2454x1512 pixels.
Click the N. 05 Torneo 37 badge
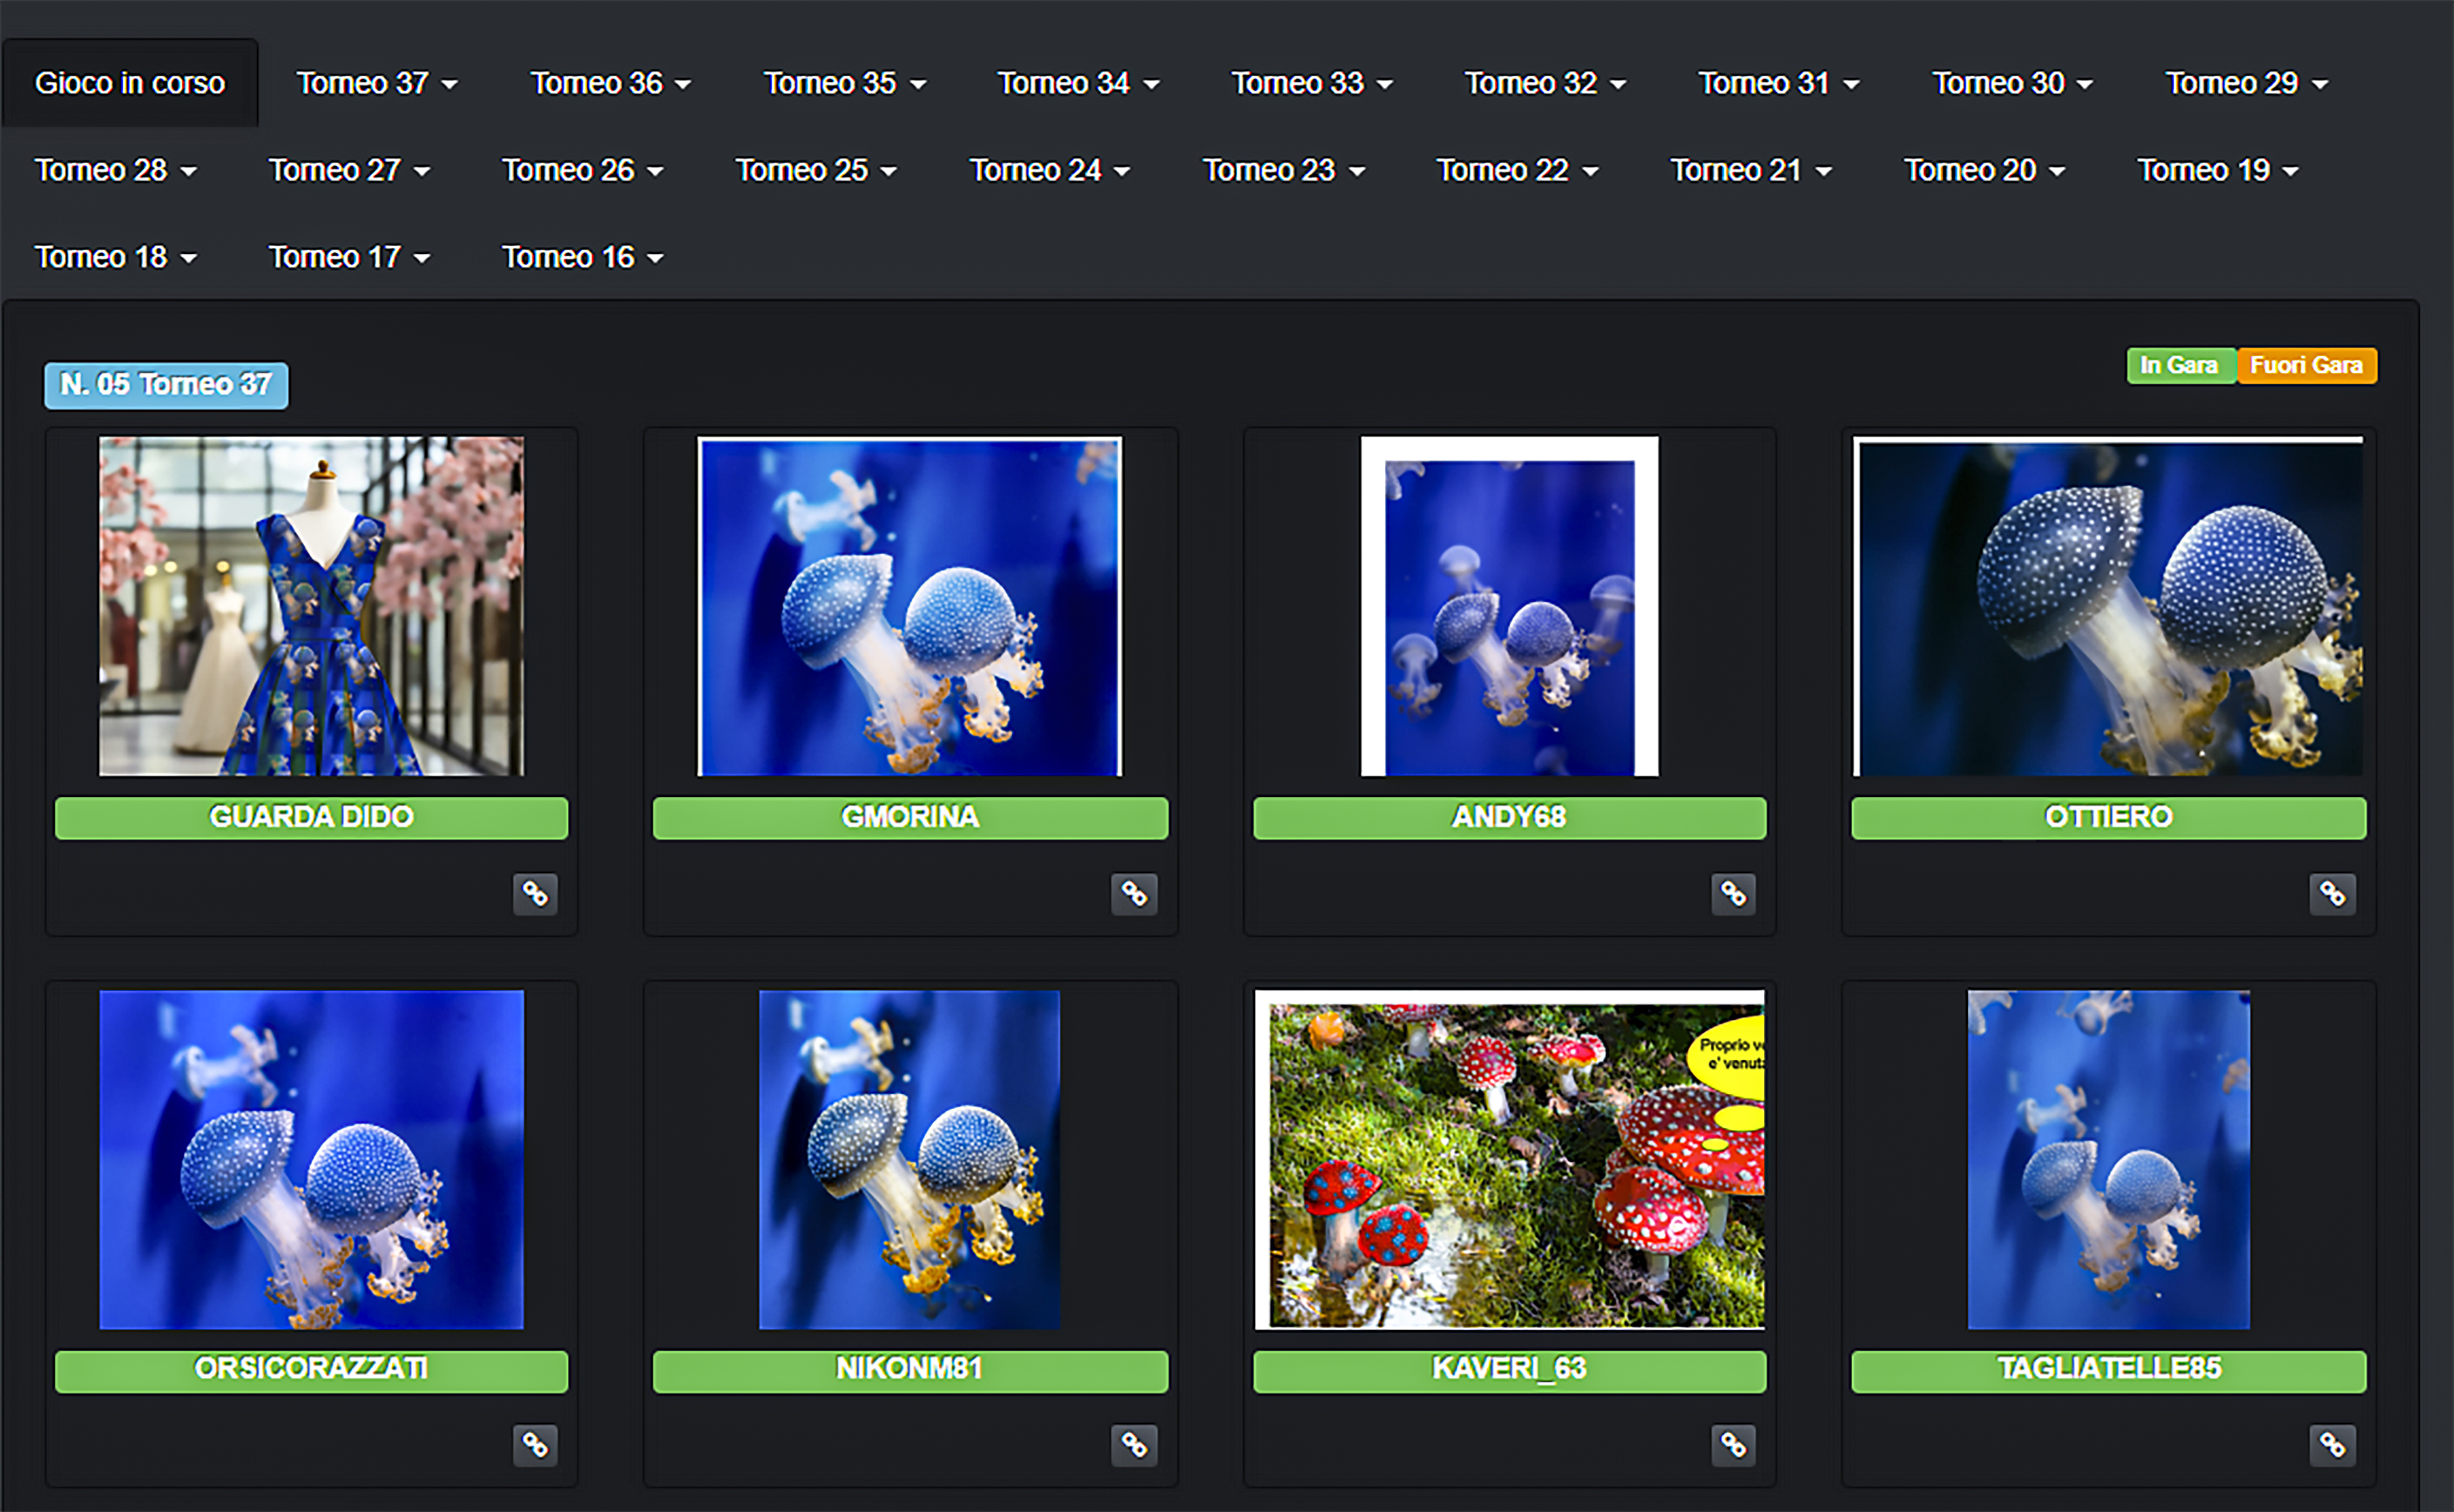pyautogui.click(x=166, y=385)
